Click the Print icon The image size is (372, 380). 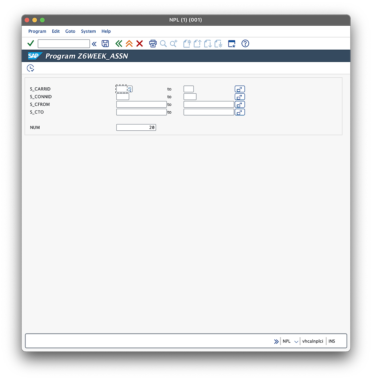(x=153, y=44)
